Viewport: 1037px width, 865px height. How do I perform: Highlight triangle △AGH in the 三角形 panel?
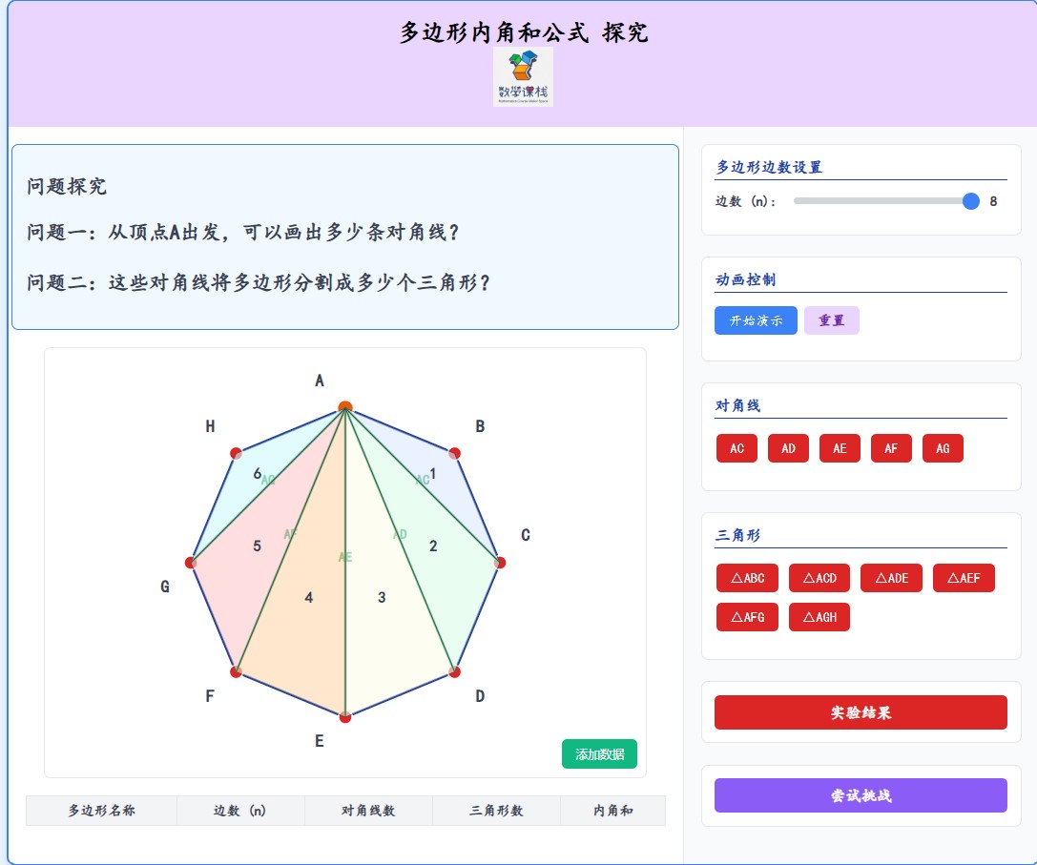point(819,617)
